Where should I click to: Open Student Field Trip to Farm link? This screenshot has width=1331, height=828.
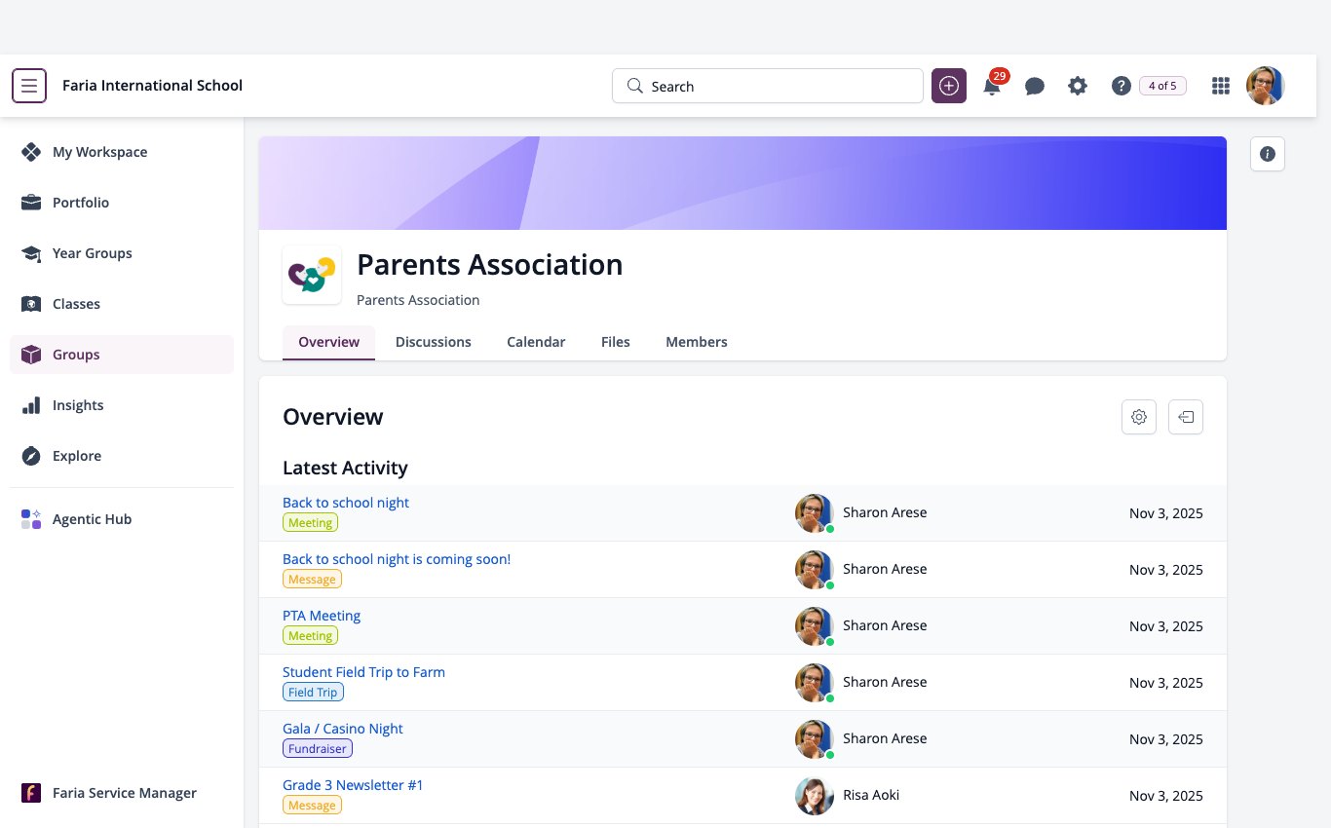point(363,672)
